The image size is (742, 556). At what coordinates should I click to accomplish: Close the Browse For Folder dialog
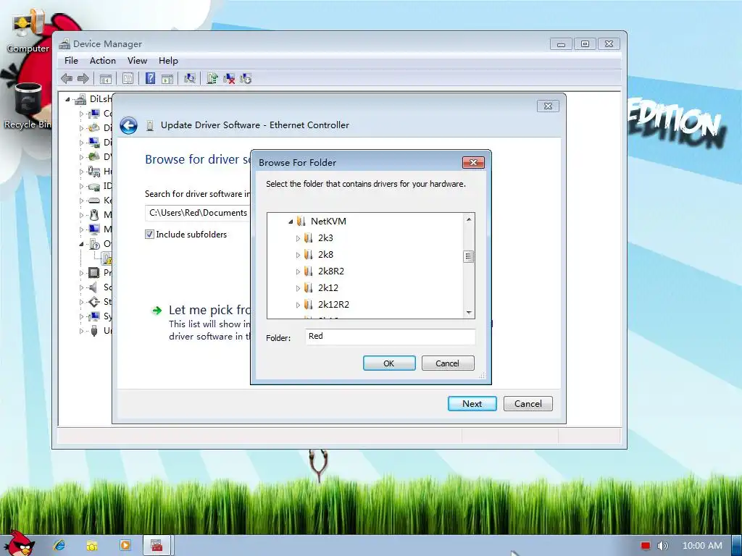(473, 163)
